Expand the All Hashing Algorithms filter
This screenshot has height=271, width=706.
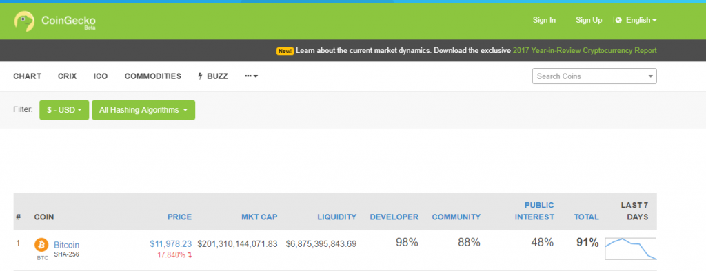pos(143,110)
